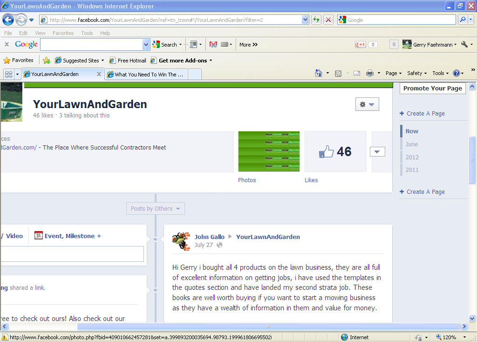Open the Edit menu
Screen dimensions: 477x342
coord(23,33)
